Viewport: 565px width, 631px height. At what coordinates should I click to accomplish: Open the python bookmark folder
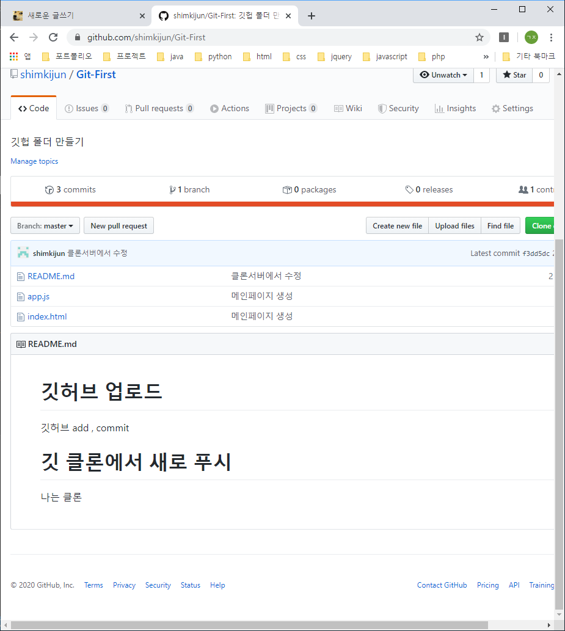click(x=213, y=56)
